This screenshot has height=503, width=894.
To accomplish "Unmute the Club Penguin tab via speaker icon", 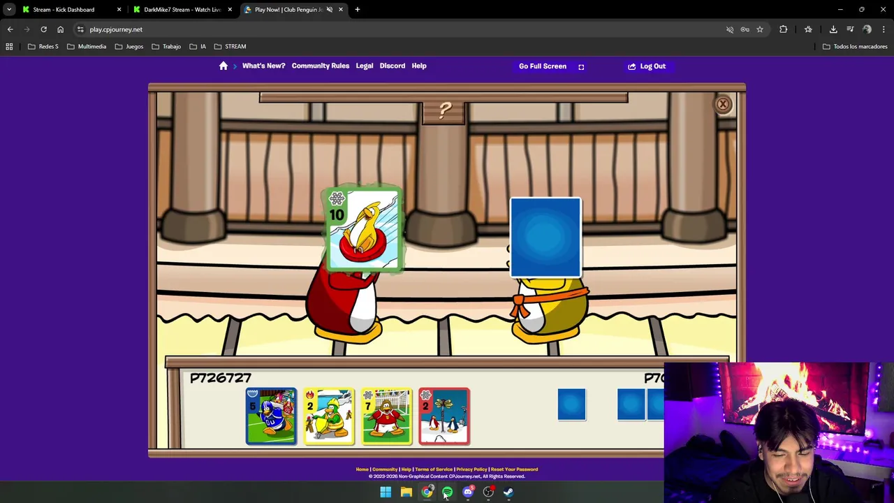I will pos(329,10).
